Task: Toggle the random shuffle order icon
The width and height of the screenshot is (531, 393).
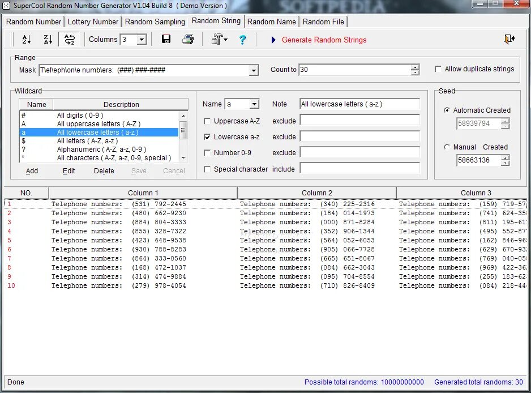Action: (70, 40)
